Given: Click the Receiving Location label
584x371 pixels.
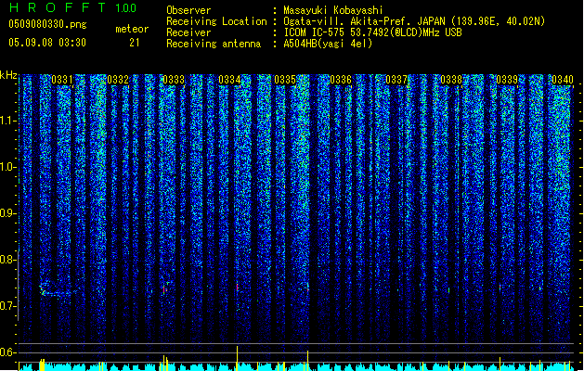Looking at the screenshot, I should tap(216, 21).
